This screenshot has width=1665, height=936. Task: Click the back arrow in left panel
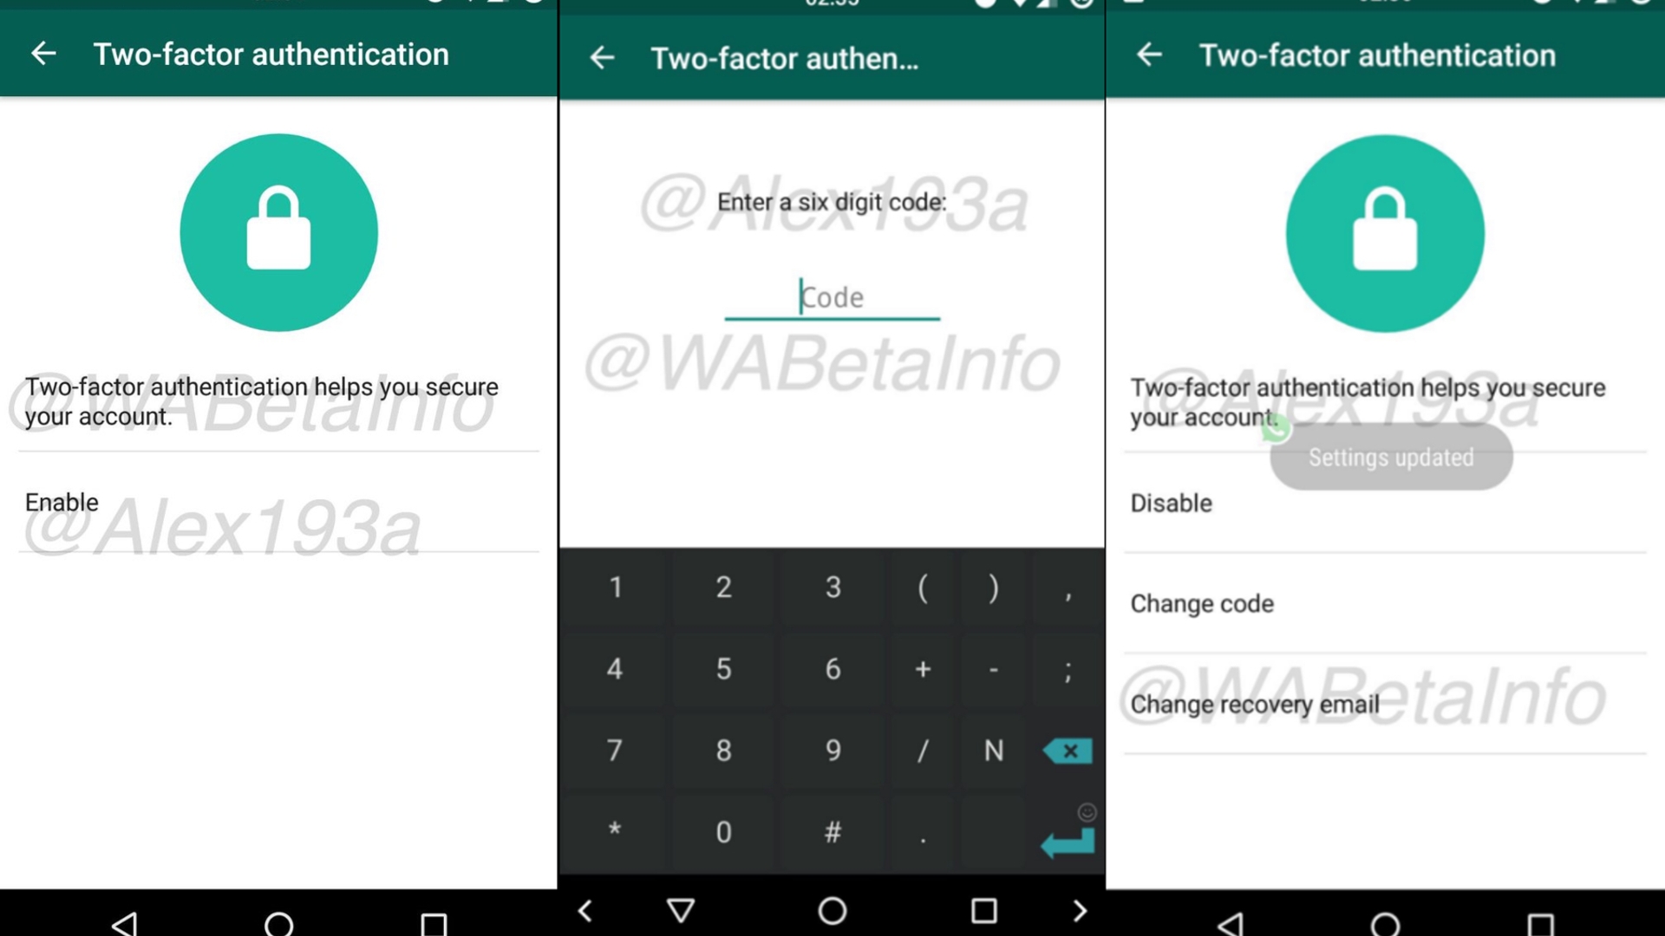pos(42,54)
